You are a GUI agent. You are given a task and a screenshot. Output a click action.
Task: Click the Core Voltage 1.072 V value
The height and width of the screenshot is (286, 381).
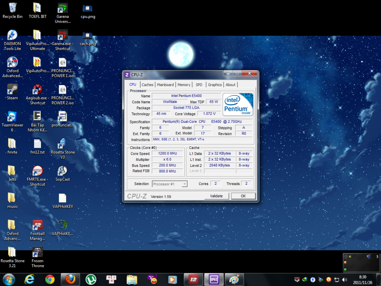coord(209,114)
